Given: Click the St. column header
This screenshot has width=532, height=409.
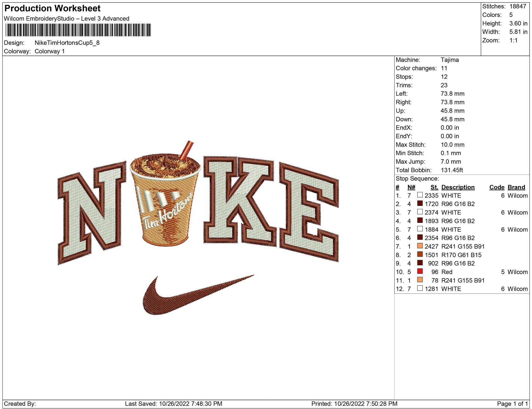Looking at the screenshot, I should [434, 187].
